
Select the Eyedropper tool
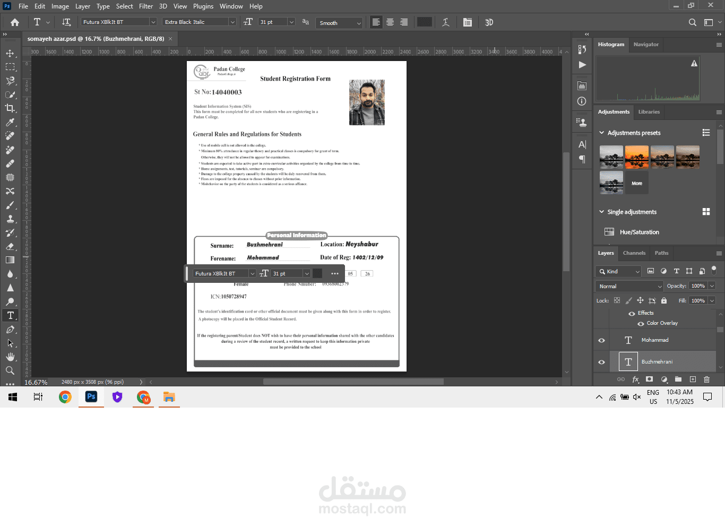coord(10,122)
